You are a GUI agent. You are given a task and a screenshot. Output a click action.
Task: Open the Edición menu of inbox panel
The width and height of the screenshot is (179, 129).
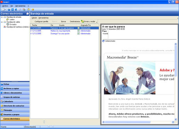(34, 18)
